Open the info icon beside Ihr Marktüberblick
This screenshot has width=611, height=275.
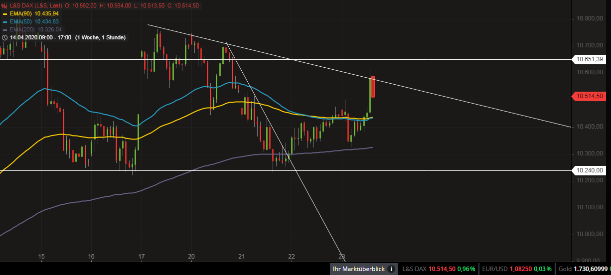[391, 269]
